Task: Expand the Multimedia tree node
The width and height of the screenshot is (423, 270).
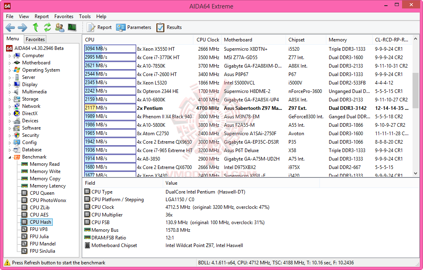Action: coord(10,92)
